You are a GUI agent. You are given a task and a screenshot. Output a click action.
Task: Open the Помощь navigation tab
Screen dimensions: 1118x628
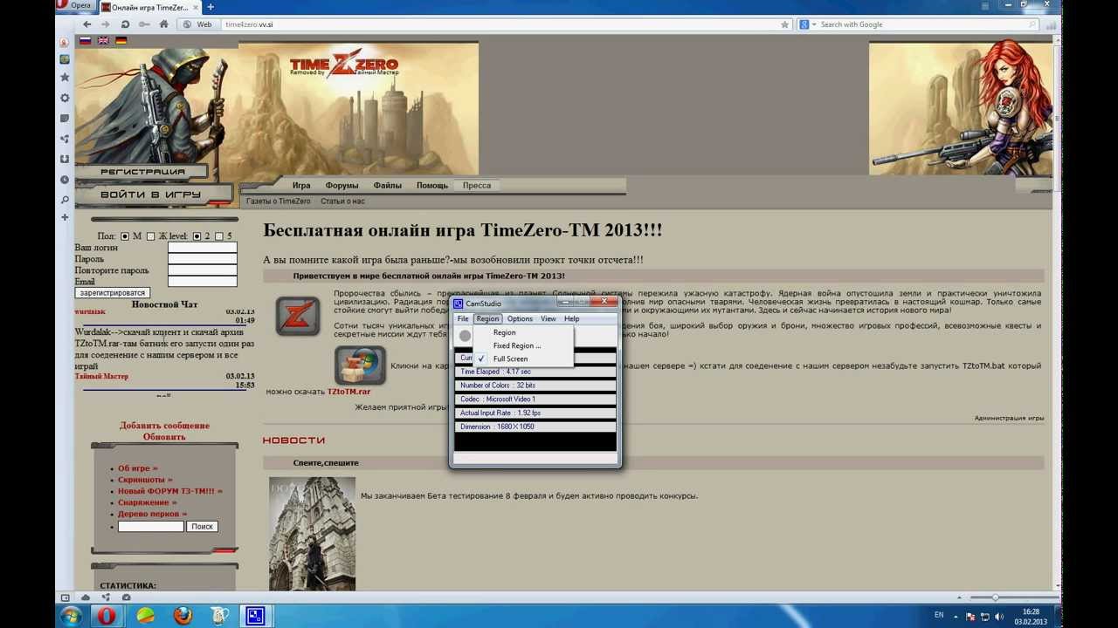[x=431, y=185]
